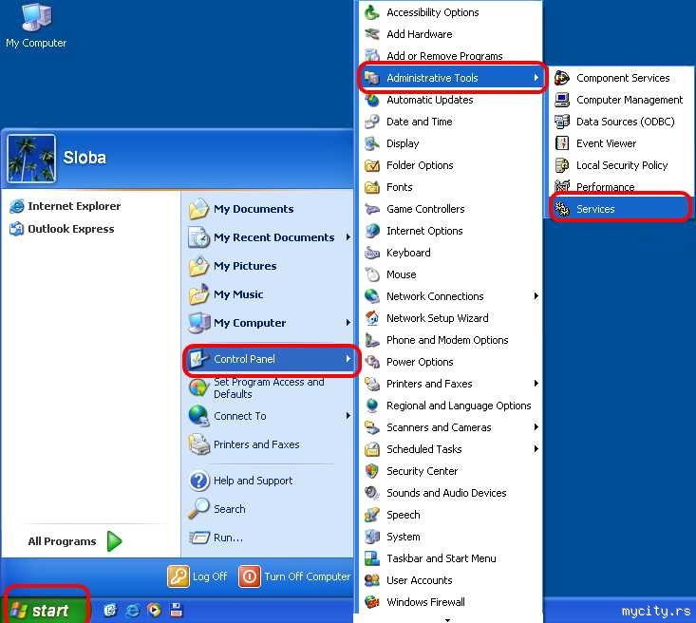The height and width of the screenshot is (623, 696).
Task: Open Set Program Access and Defaults
Action: (x=269, y=388)
